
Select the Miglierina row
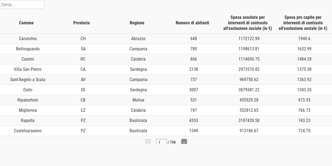(166, 110)
